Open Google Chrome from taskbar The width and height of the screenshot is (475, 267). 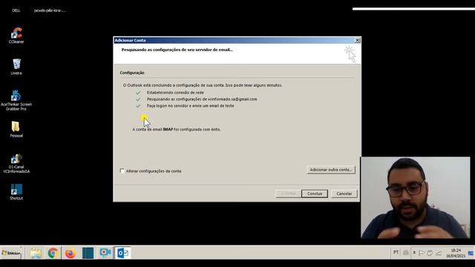click(x=53, y=253)
